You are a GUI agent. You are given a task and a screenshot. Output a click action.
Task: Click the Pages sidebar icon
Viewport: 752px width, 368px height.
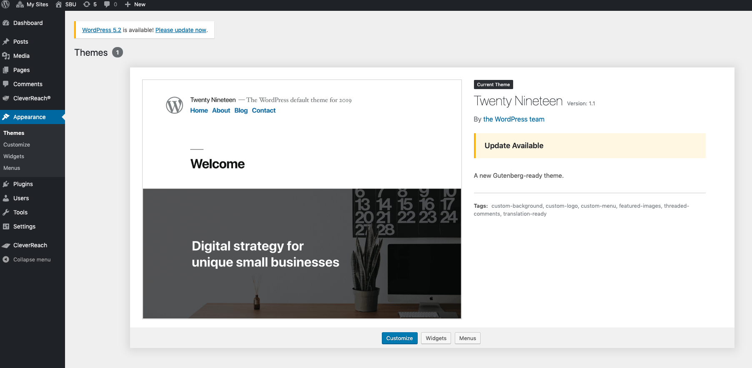(6, 70)
